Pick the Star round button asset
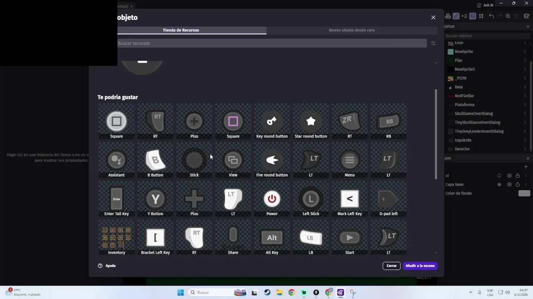Image resolution: width=533 pixels, height=299 pixels. coord(311,121)
